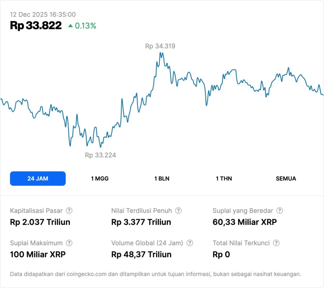Click the Rp 33.224 low price label

coord(100,155)
